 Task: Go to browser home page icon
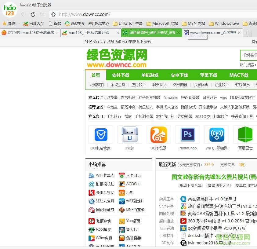pos(53,14)
